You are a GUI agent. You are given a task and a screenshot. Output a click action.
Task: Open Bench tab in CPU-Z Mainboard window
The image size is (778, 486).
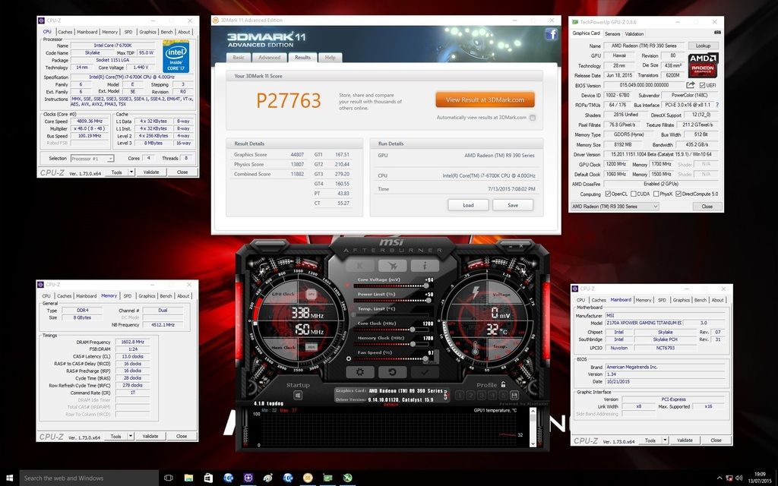click(x=700, y=300)
